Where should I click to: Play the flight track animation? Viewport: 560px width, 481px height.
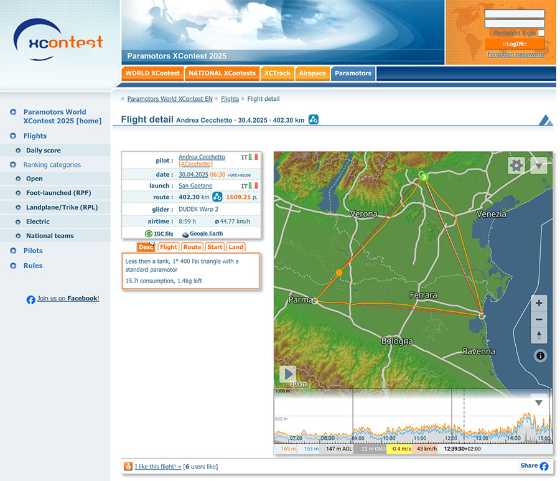coord(287,374)
